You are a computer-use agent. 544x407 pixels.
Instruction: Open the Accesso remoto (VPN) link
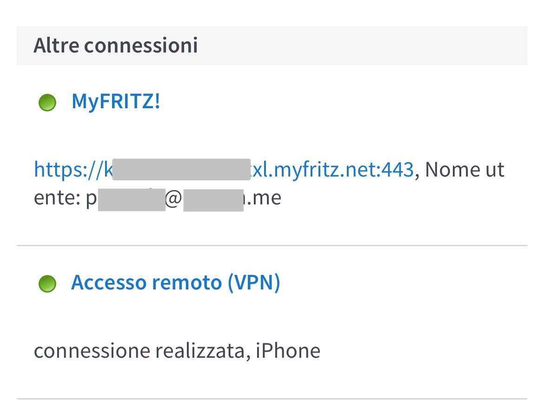[175, 282]
